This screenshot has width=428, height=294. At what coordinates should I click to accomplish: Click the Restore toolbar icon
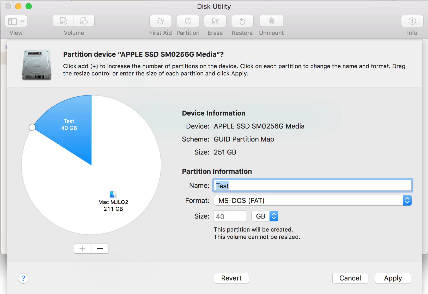click(x=242, y=21)
